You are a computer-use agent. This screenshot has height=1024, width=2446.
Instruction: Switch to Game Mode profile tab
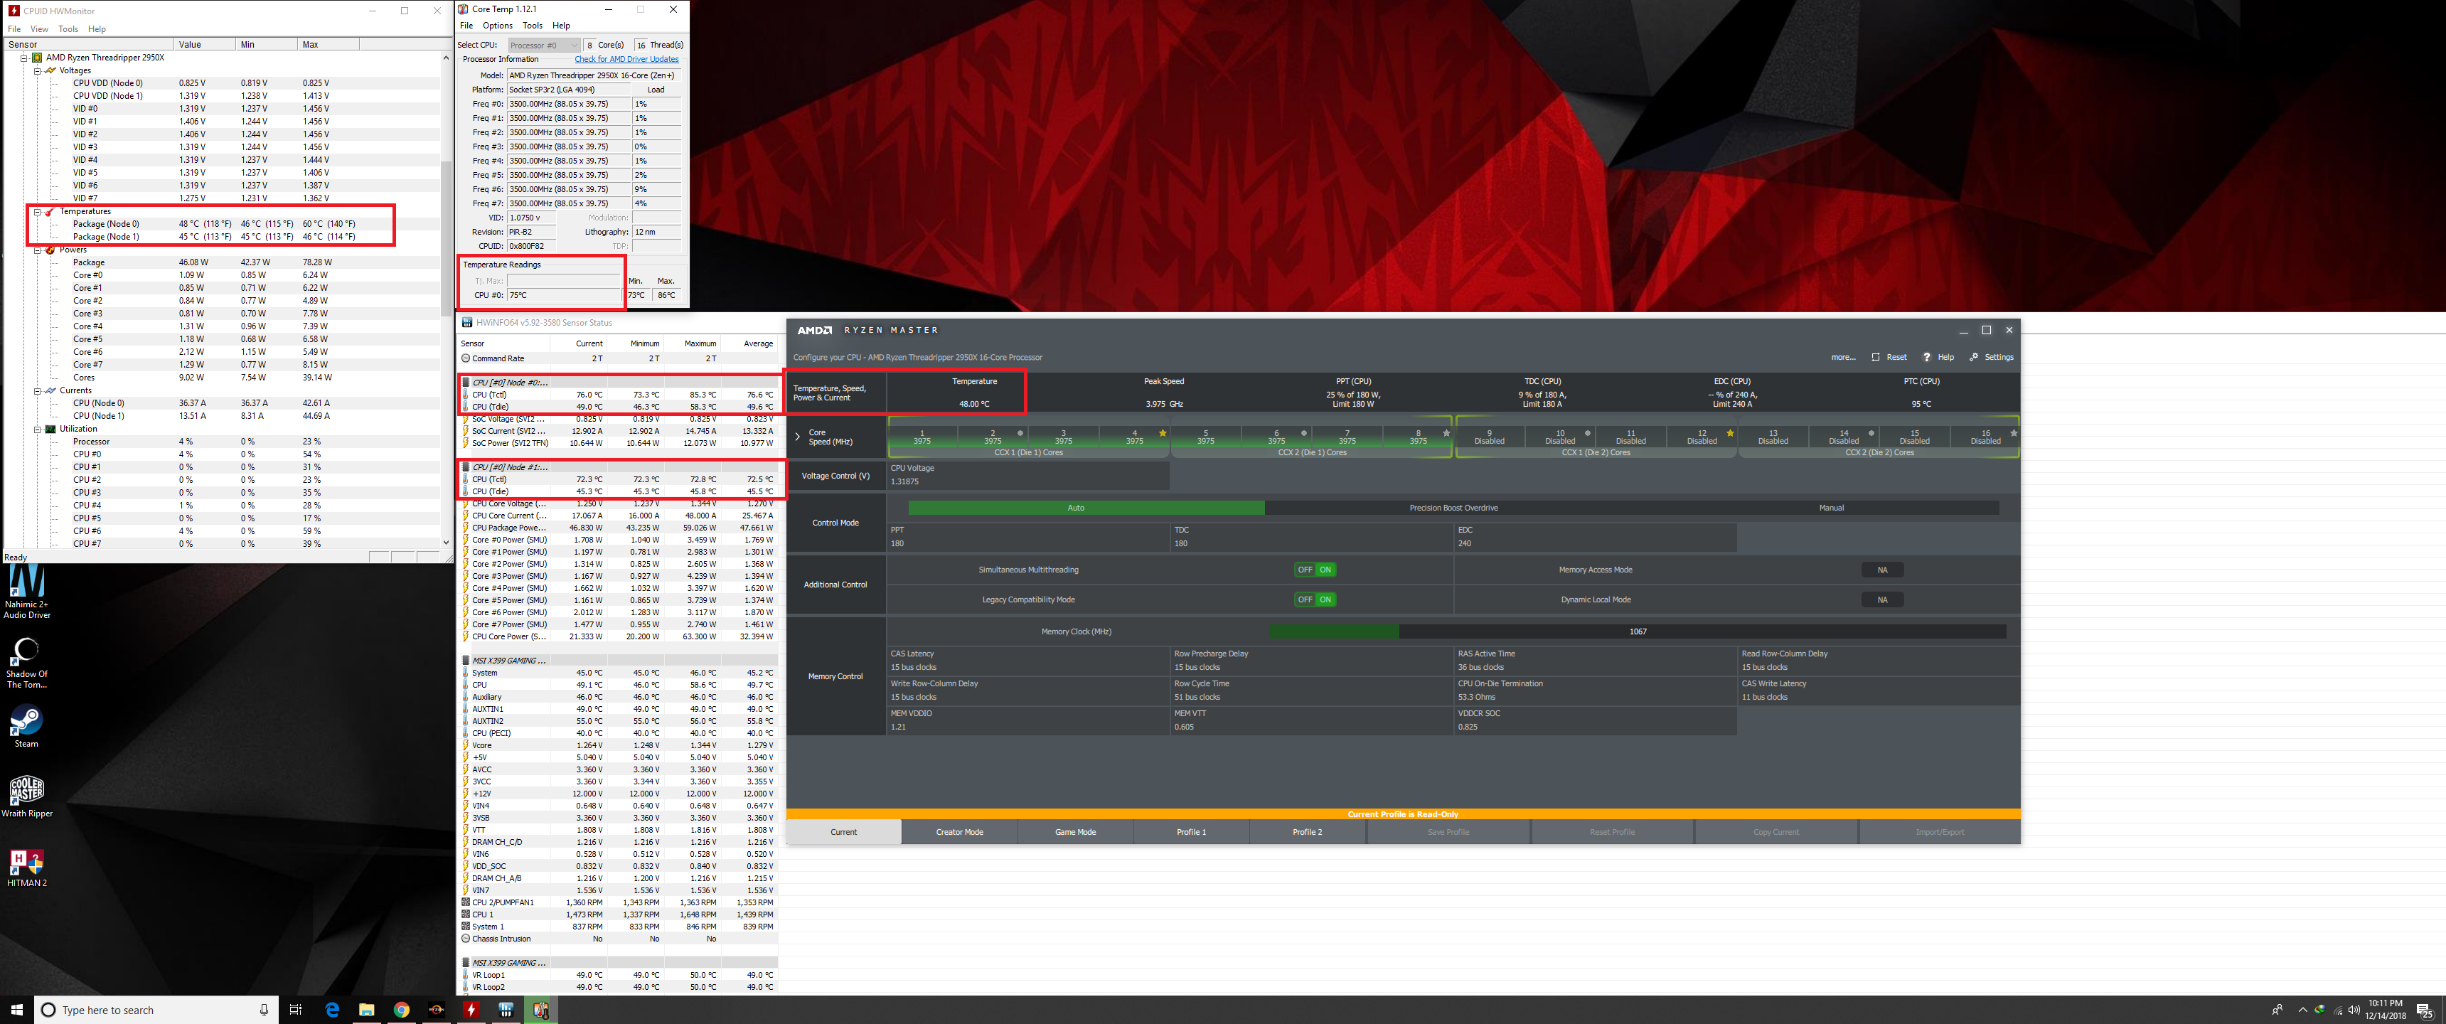[x=1076, y=832]
